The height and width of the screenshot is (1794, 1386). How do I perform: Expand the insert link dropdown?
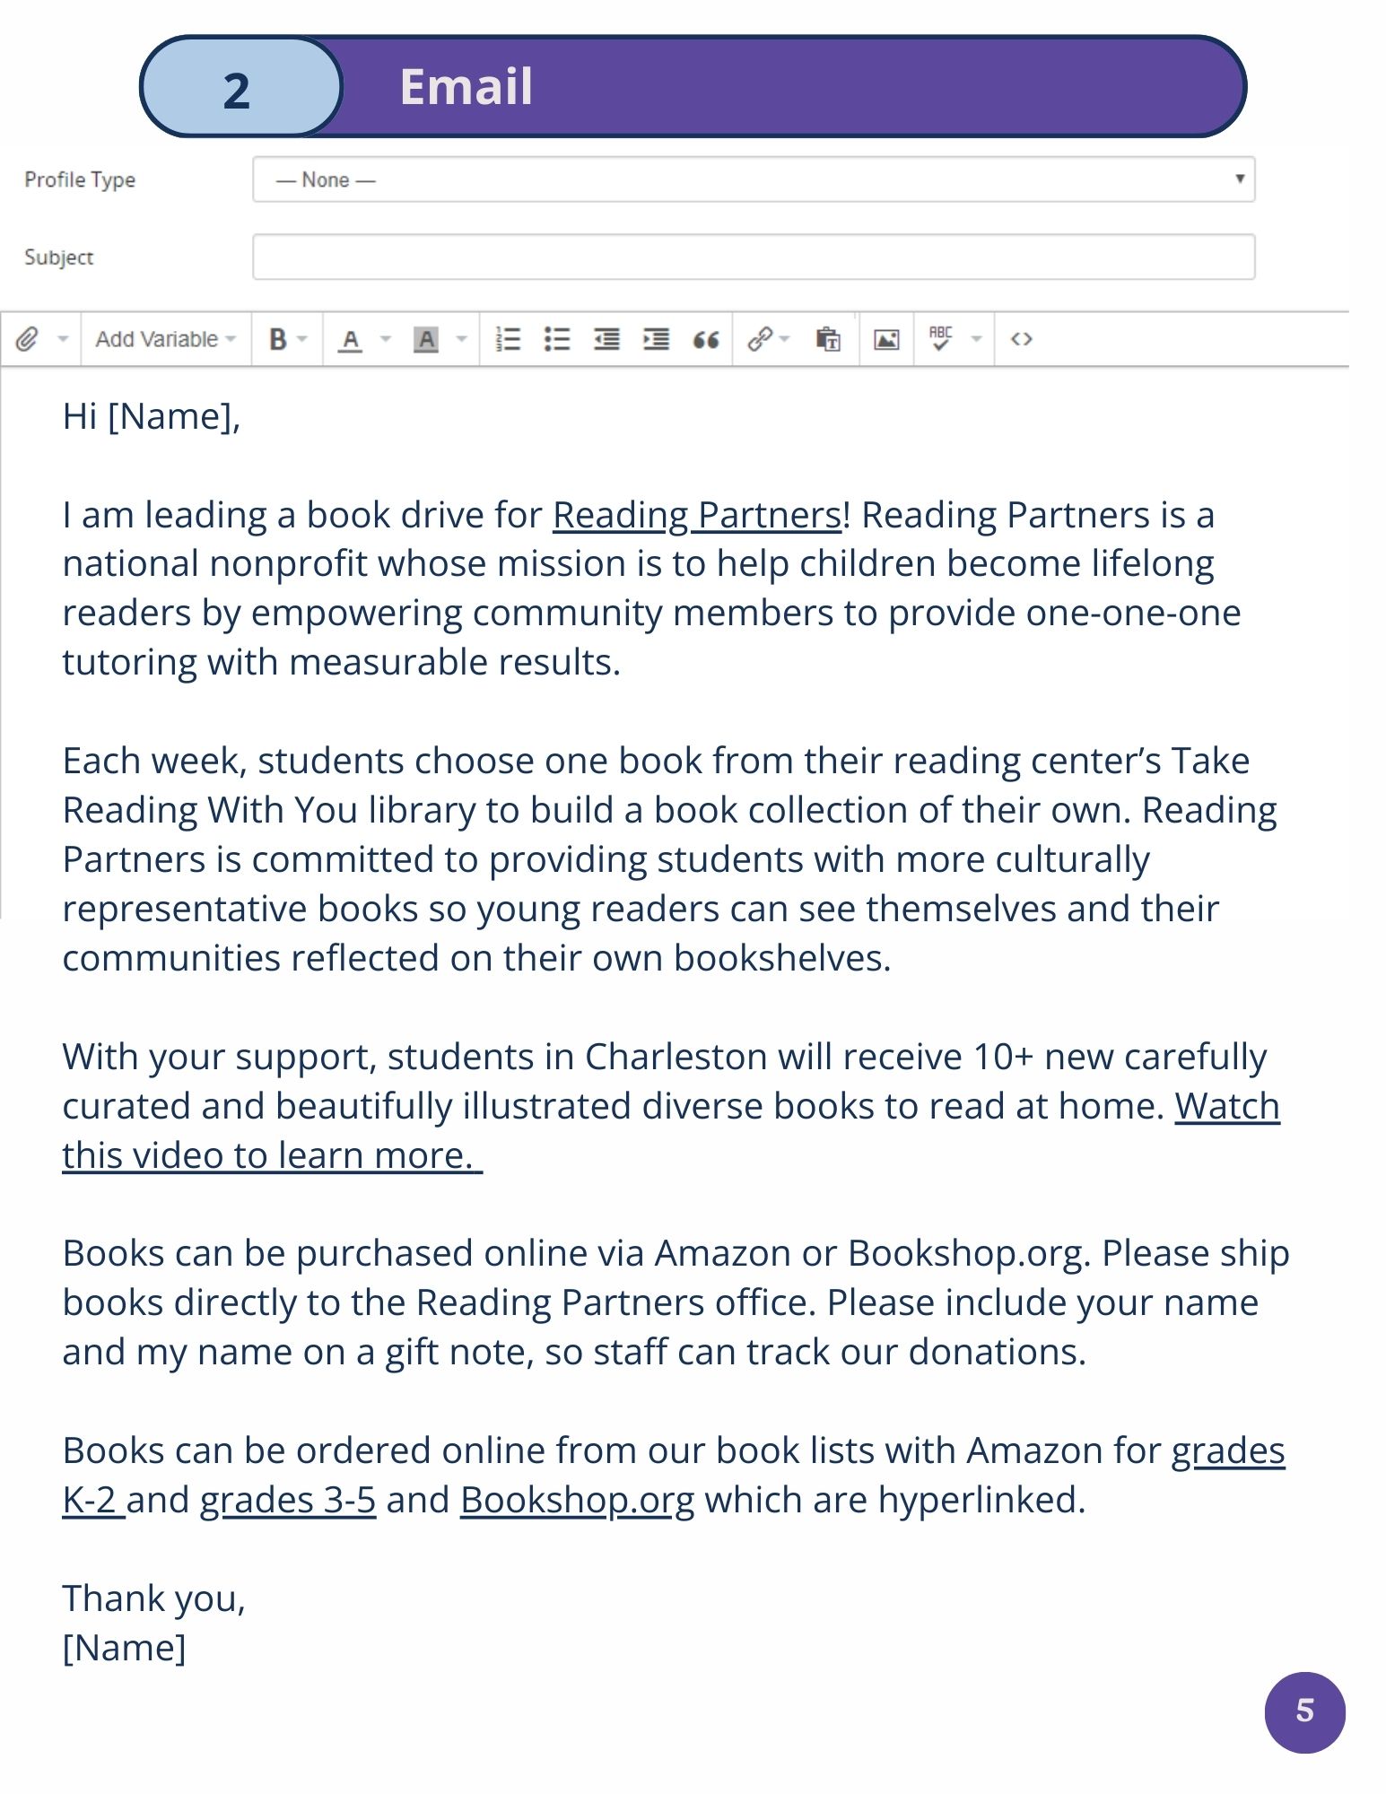click(785, 339)
